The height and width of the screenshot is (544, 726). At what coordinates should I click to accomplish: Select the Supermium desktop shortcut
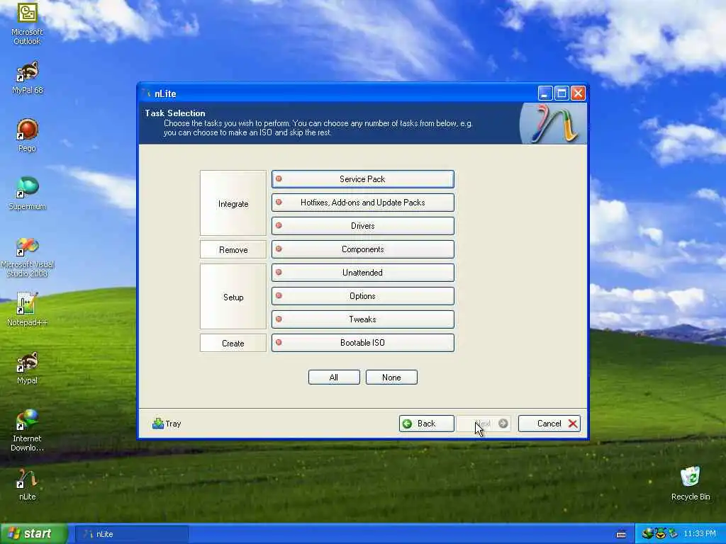point(27,193)
